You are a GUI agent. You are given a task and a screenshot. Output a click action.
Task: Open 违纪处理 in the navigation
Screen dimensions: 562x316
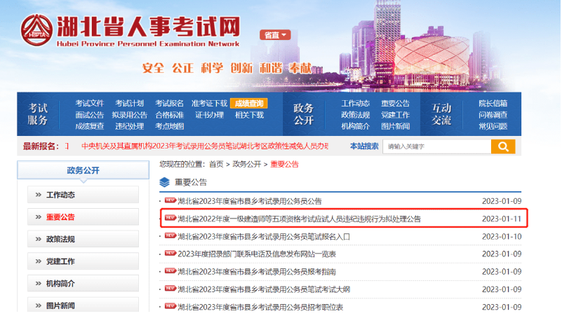pyautogui.click(x=129, y=126)
